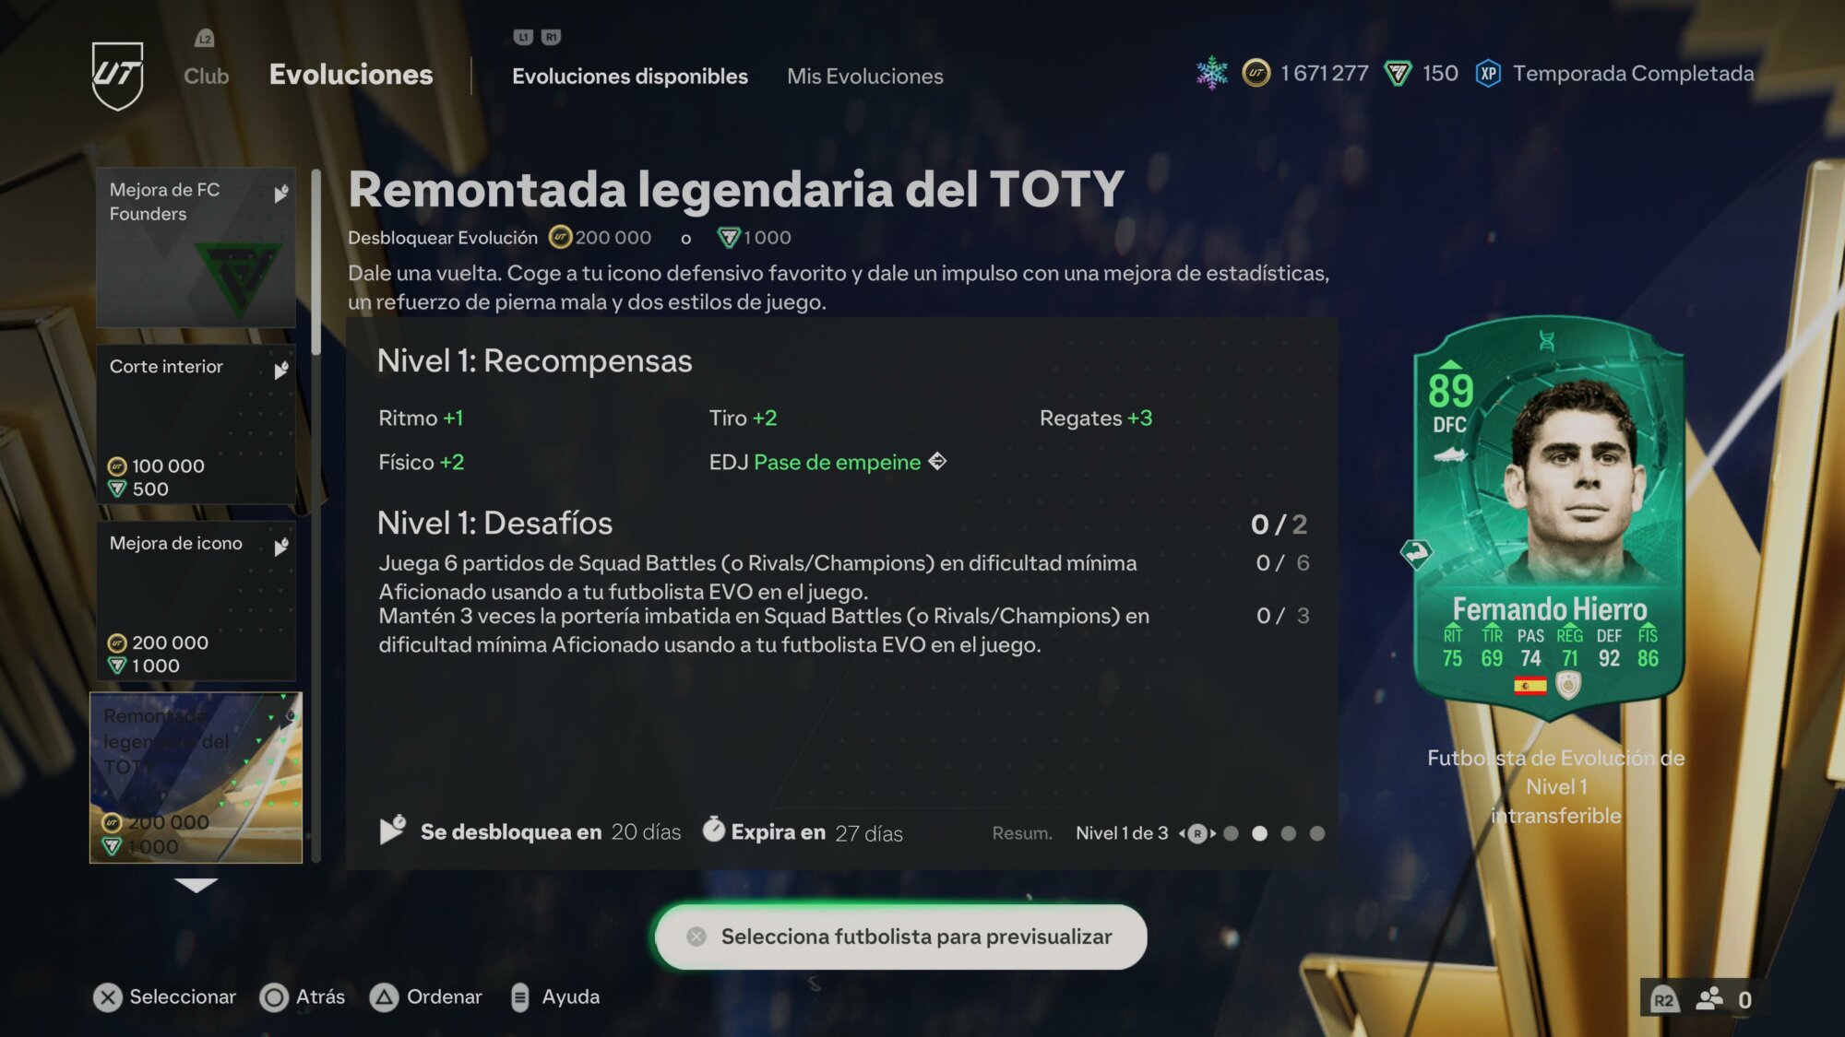1845x1037 pixels.
Task: Expand evolution list with down arrow
Action: tap(196, 885)
